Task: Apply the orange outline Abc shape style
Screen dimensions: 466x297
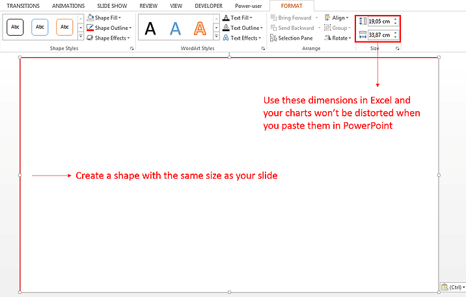Action: click(64, 27)
